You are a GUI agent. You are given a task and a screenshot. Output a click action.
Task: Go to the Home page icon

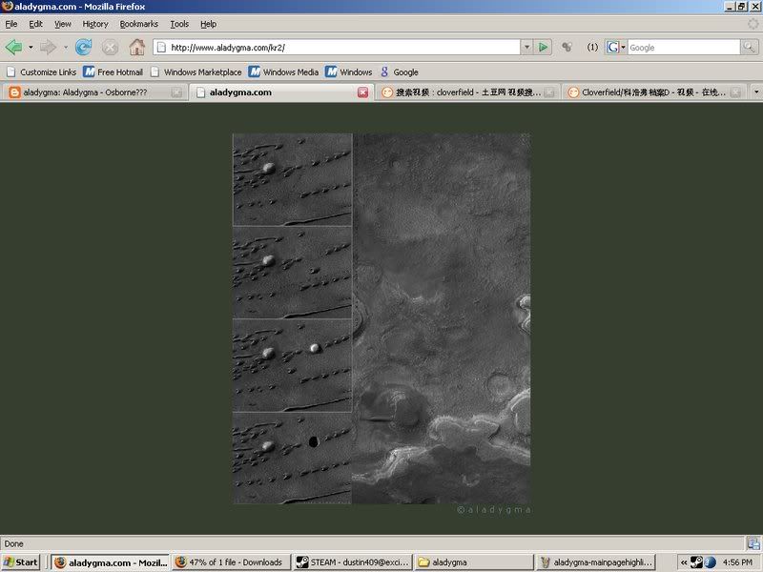137,47
